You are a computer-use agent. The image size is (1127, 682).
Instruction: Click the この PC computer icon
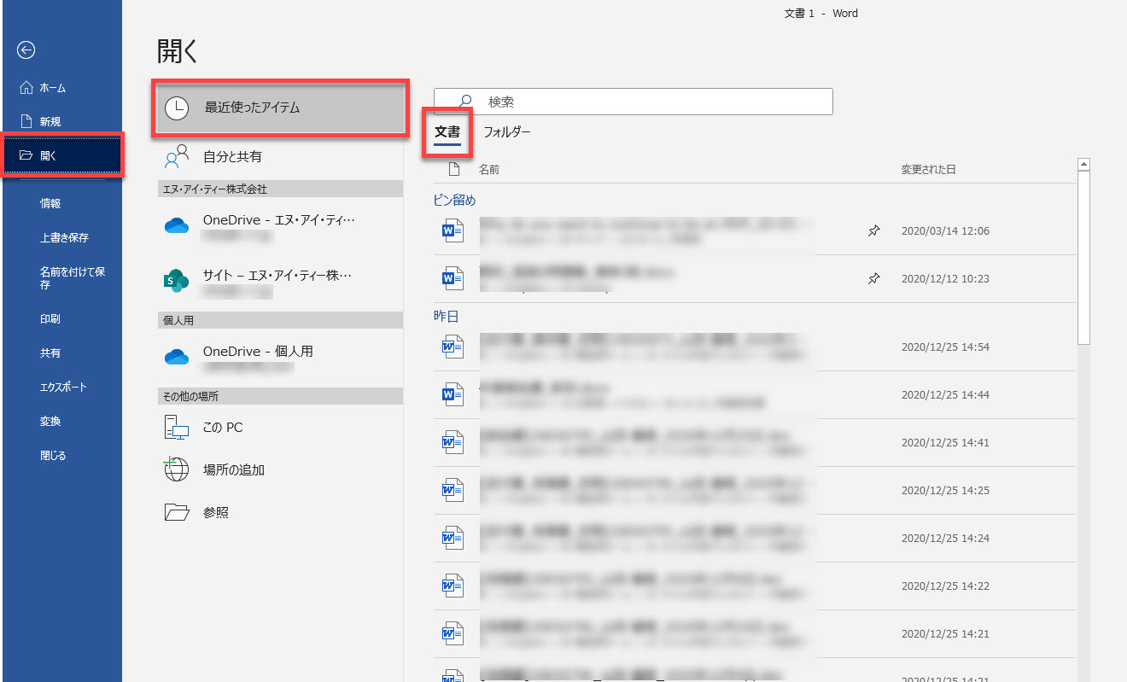tap(176, 427)
